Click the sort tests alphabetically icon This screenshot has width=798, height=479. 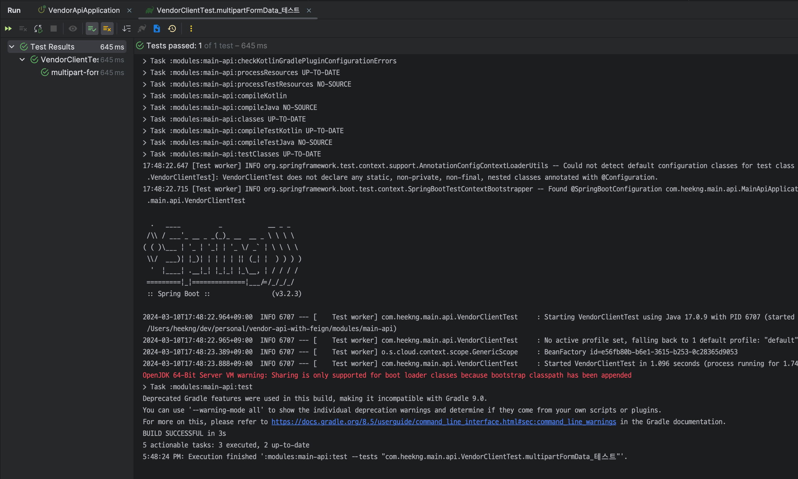click(x=126, y=29)
